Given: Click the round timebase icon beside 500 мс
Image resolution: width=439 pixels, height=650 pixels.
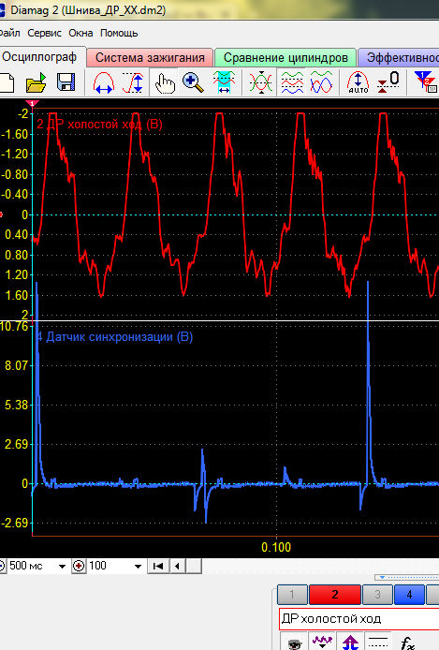Looking at the screenshot, I should (2, 566).
